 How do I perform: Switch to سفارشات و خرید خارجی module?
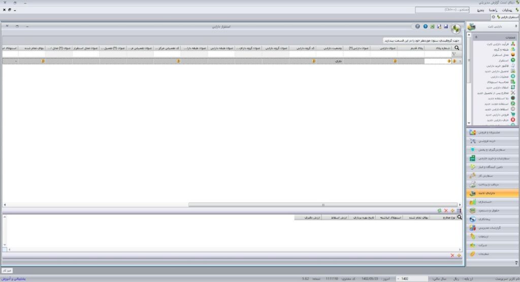coord(493,158)
